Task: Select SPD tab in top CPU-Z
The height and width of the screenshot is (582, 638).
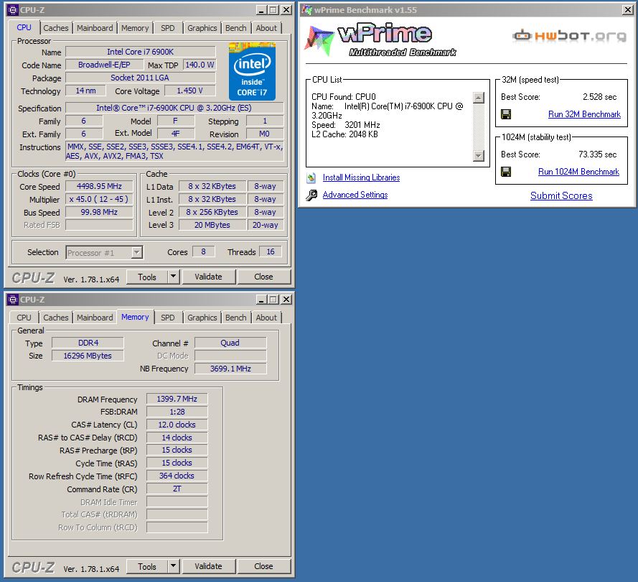Action: pyautogui.click(x=168, y=28)
